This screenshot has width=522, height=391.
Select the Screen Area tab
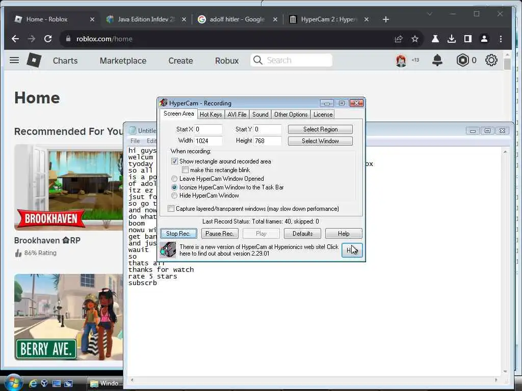(179, 114)
